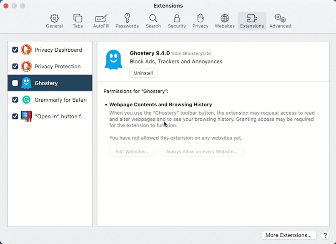
Task: Close the Extensions window
Action: pyautogui.click(x=6, y=6)
